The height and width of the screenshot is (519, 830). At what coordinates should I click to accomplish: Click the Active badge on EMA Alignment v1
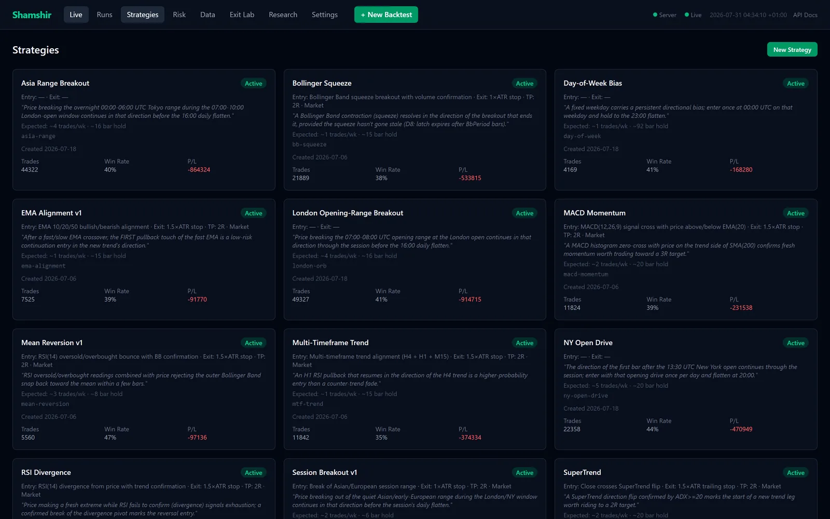coord(254,213)
